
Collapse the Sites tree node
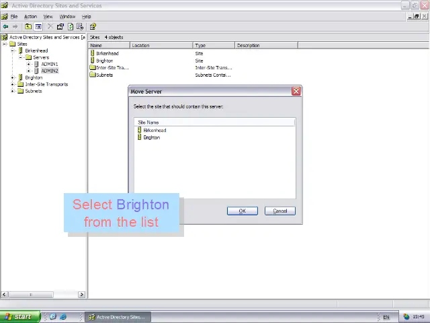(x=5, y=44)
